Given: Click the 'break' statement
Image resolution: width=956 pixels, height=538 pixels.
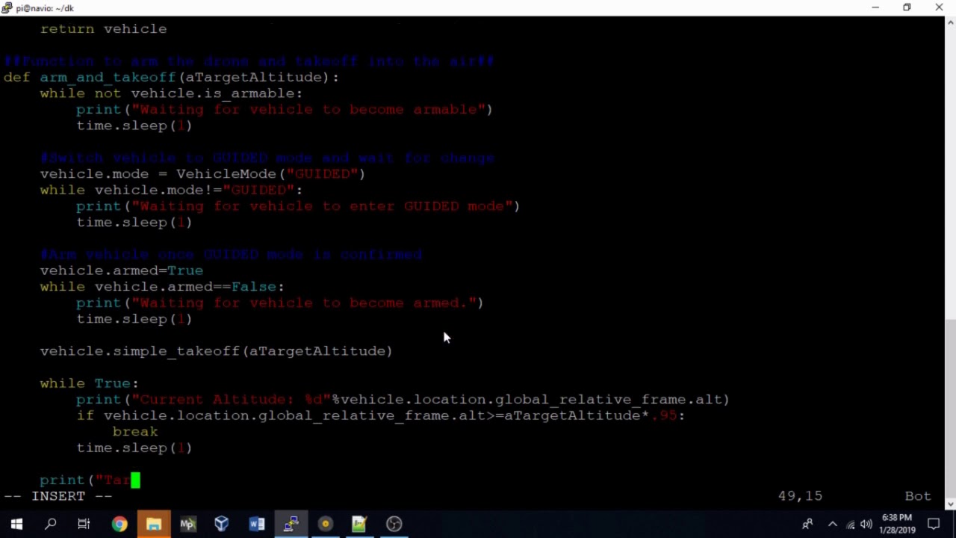Looking at the screenshot, I should pos(135,432).
